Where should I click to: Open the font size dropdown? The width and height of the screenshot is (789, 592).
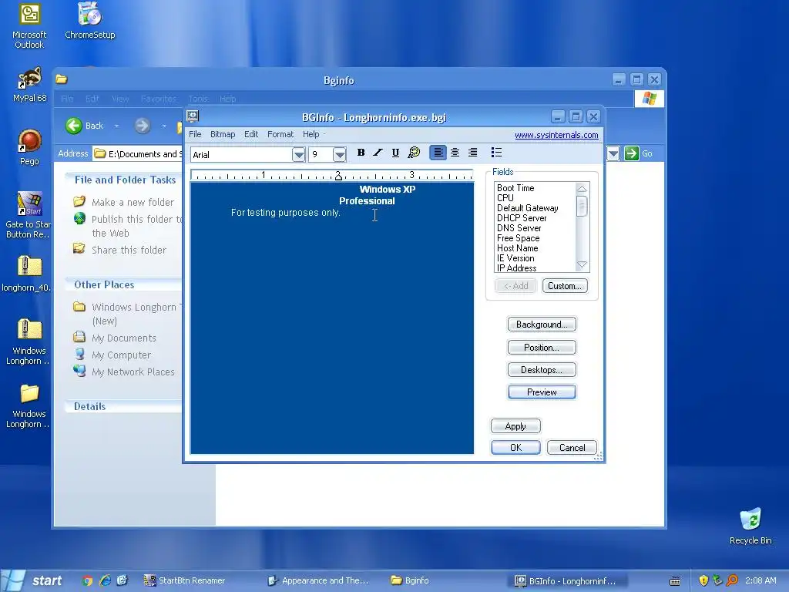tap(340, 154)
